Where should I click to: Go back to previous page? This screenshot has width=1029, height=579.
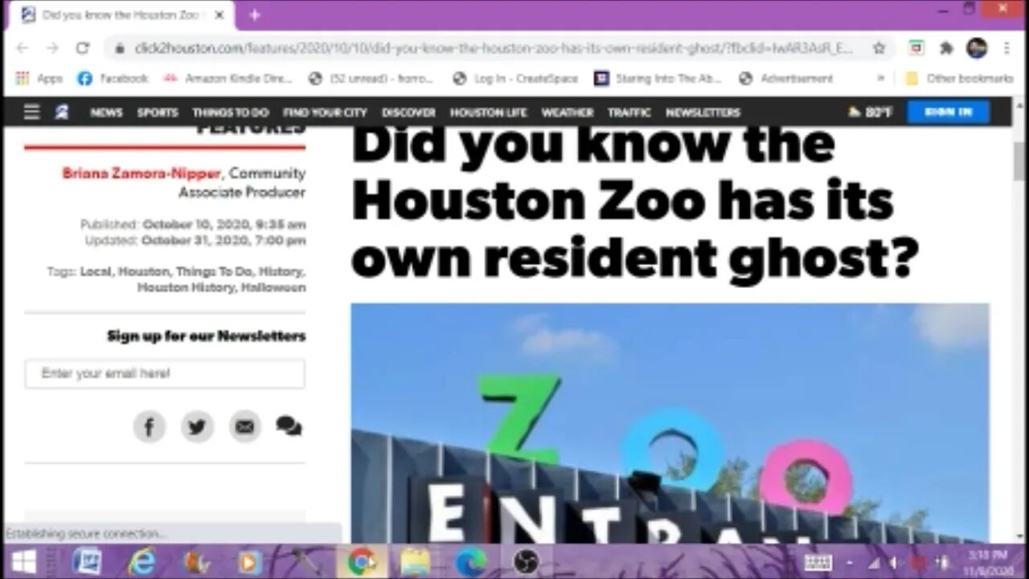(x=23, y=48)
